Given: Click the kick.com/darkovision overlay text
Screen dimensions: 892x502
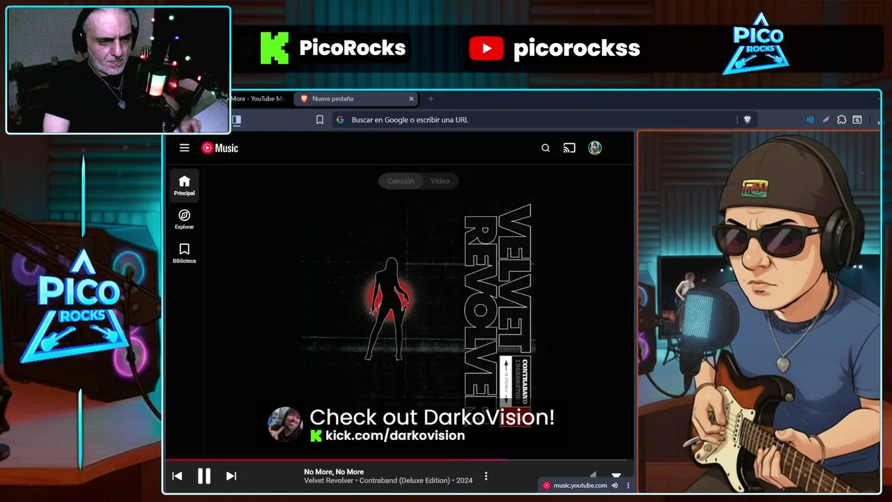Looking at the screenshot, I should 395,436.
